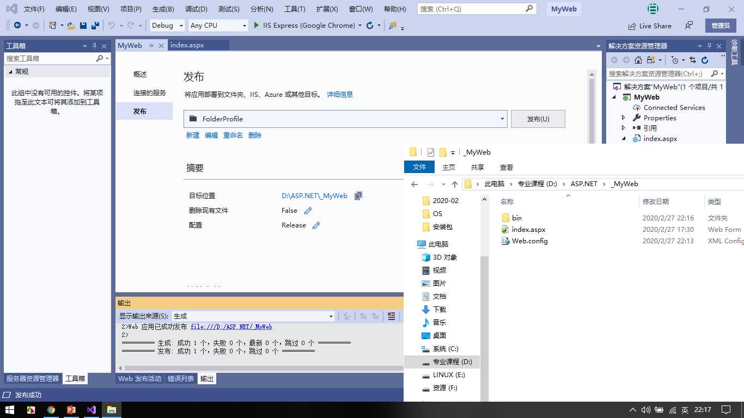Screen dimensions: 744x418
Task: Edit the Release configuration pencil icon
Action: [316, 225]
